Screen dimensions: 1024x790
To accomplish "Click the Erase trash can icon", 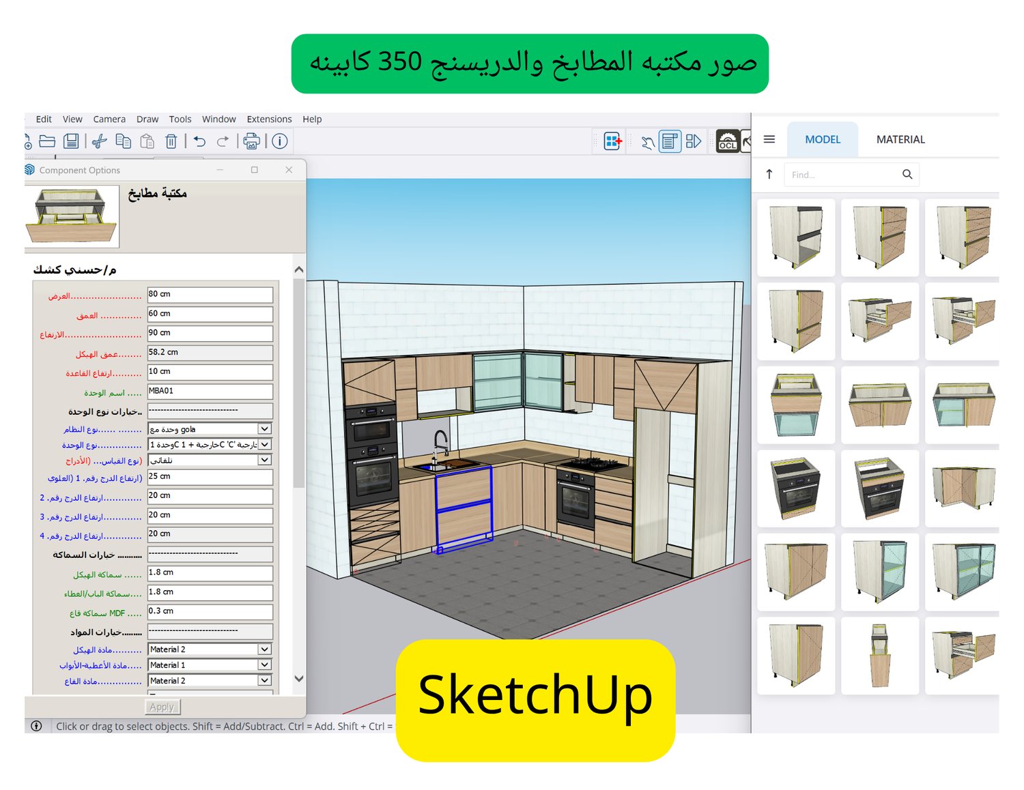I will point(171,141).
